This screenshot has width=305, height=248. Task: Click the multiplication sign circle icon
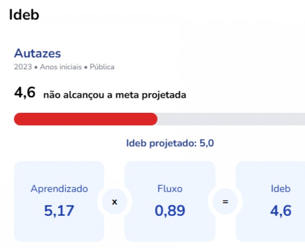pyautogui.click(x=114, y=202)
